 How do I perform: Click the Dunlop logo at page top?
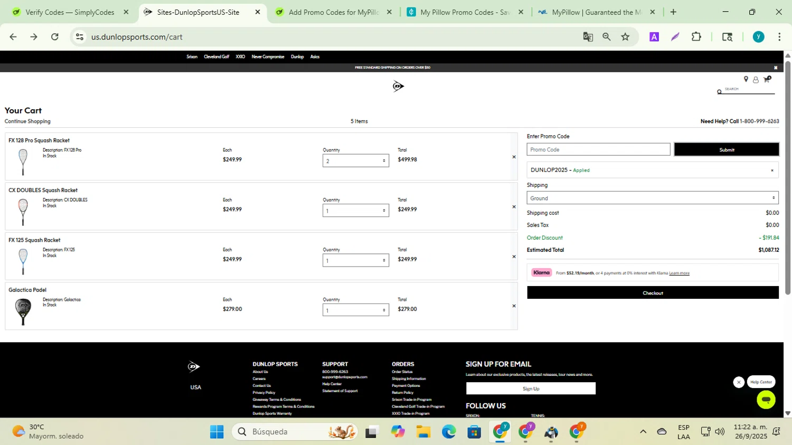click(398, 86)
